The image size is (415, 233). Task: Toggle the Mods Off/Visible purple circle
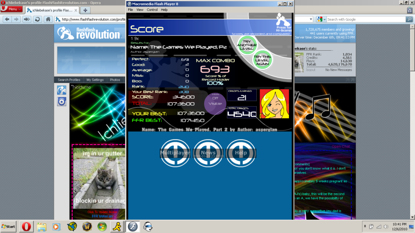215,101
